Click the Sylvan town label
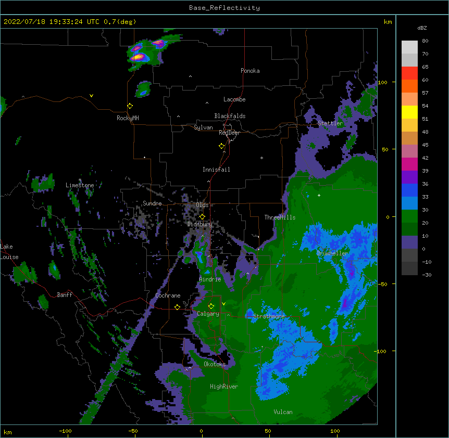This screenshot has width=449, height=438. 203,127
